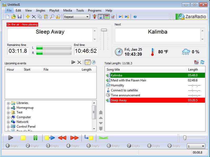
Task: Click the red Rewind button
Action: point(62,138)
